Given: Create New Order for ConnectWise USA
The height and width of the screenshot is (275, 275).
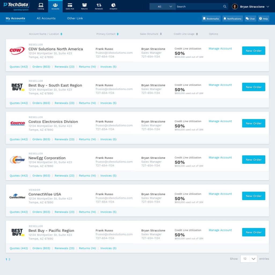Looking at the screenshot, I should [254, 196].
